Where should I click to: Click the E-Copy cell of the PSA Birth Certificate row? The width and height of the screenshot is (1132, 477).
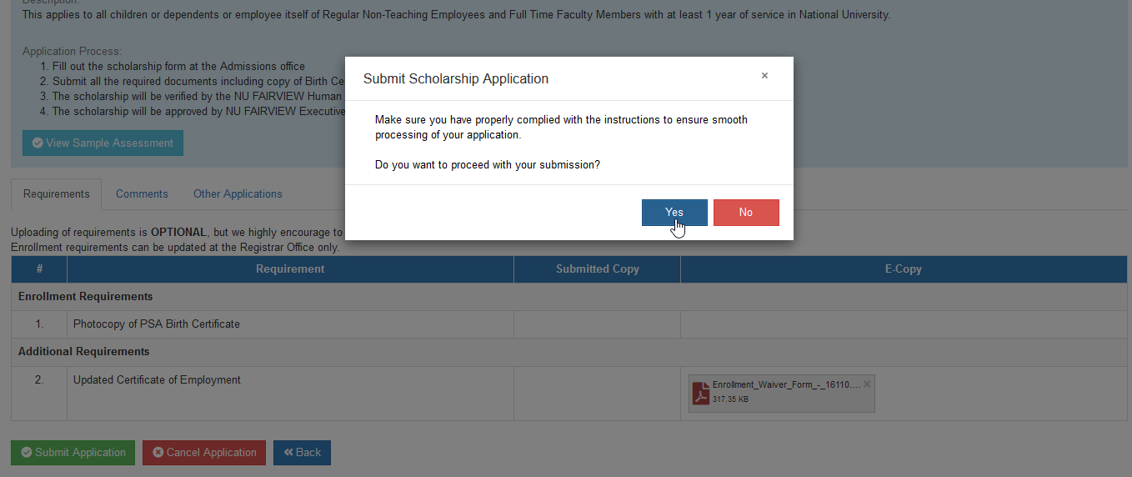[904, 324]
